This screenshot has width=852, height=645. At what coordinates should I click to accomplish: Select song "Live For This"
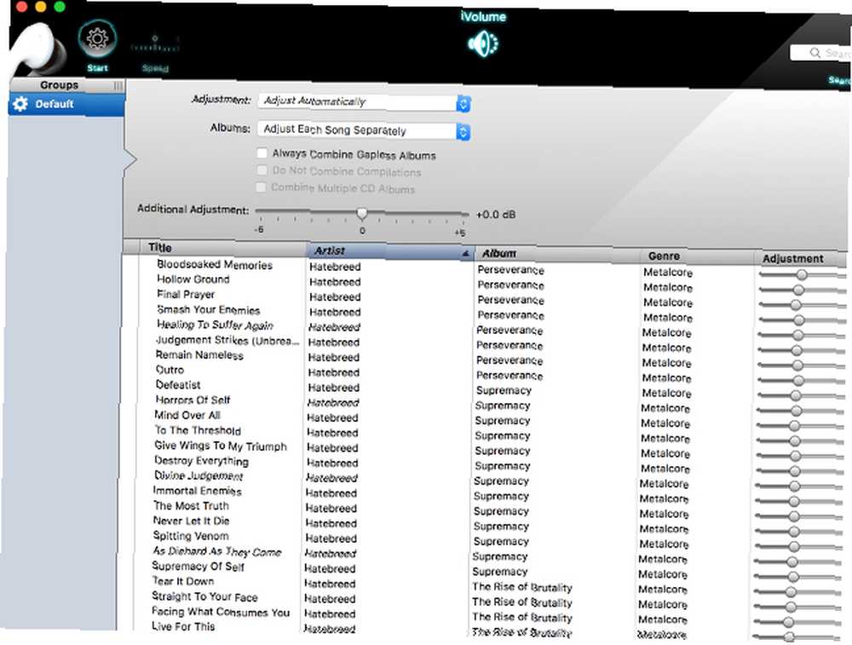click(183, 626)
